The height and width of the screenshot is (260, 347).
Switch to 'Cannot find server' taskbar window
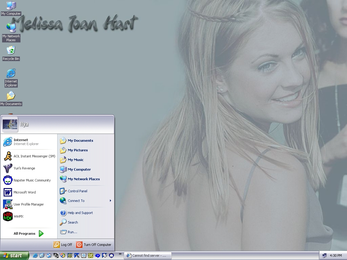click(x=148, y=255)
